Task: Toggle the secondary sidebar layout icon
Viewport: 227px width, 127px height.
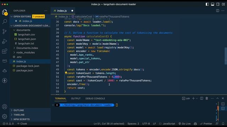Action: point(218,4)
